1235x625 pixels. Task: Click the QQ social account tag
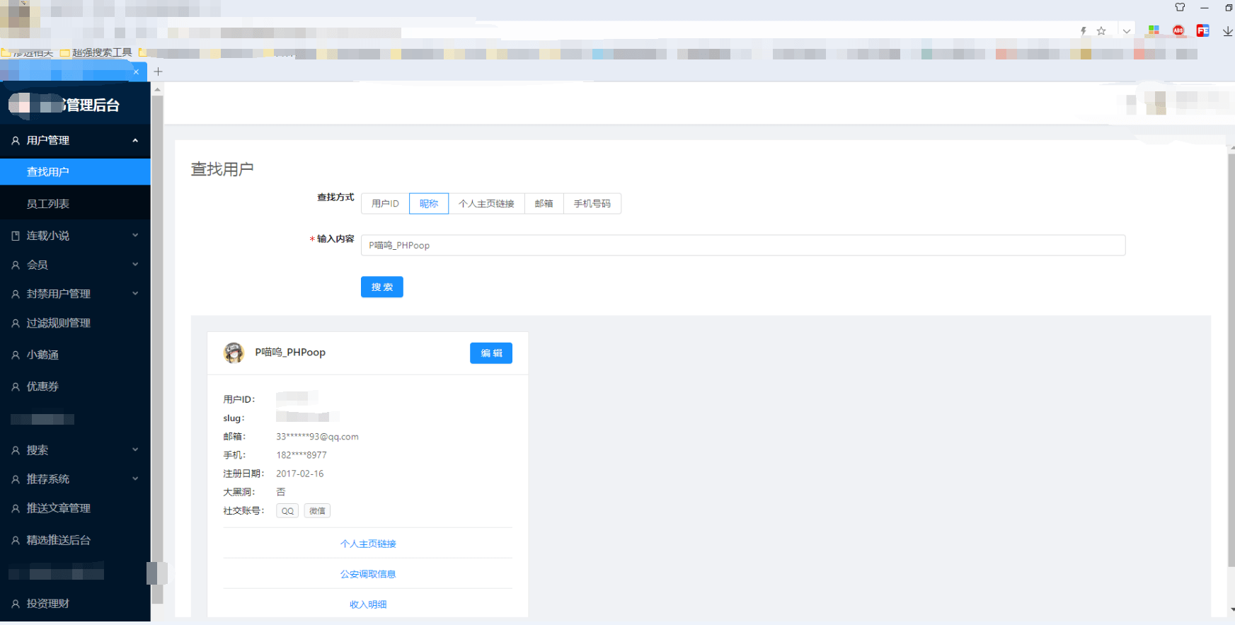tap(287, 511)
